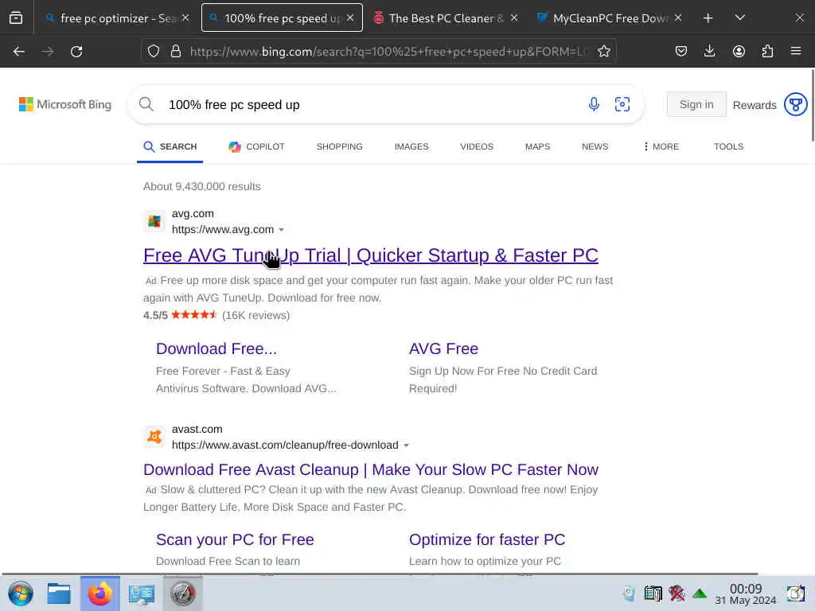Click the Rewards label

point(755,105)
